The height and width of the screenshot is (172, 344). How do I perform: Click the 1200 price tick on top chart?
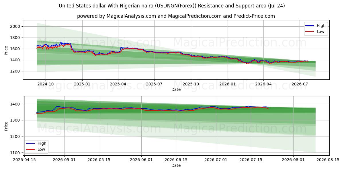click(15, 71)
